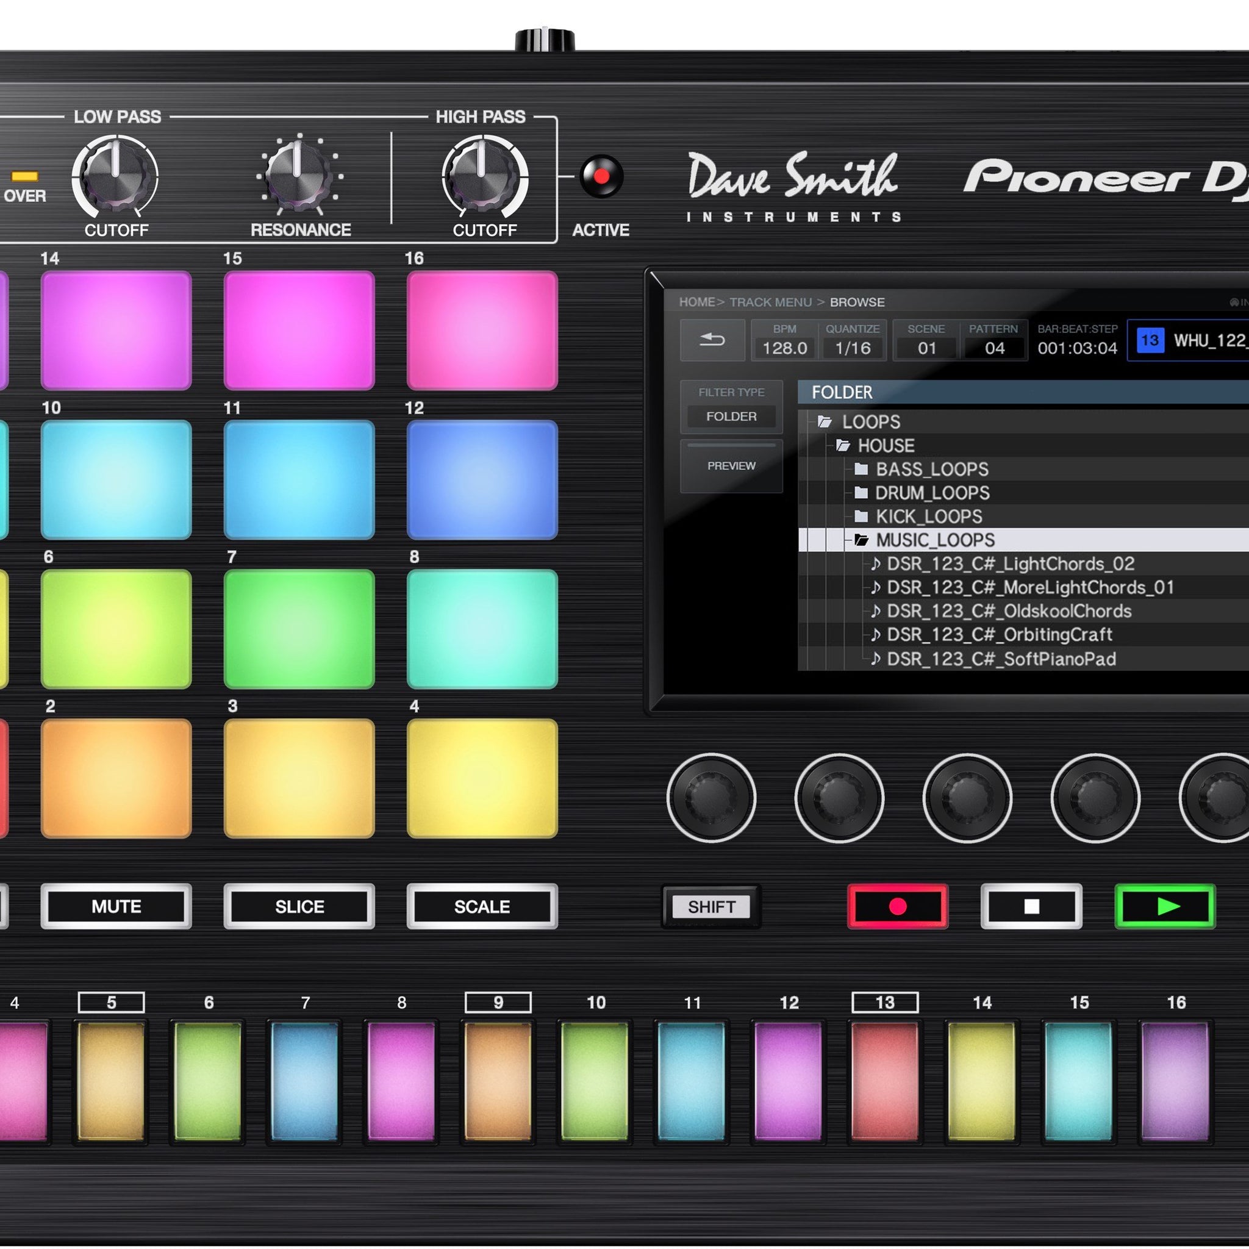1249x1249 pixels.
Task: Click the back arrow button on screen
Action: click(712, 340)
